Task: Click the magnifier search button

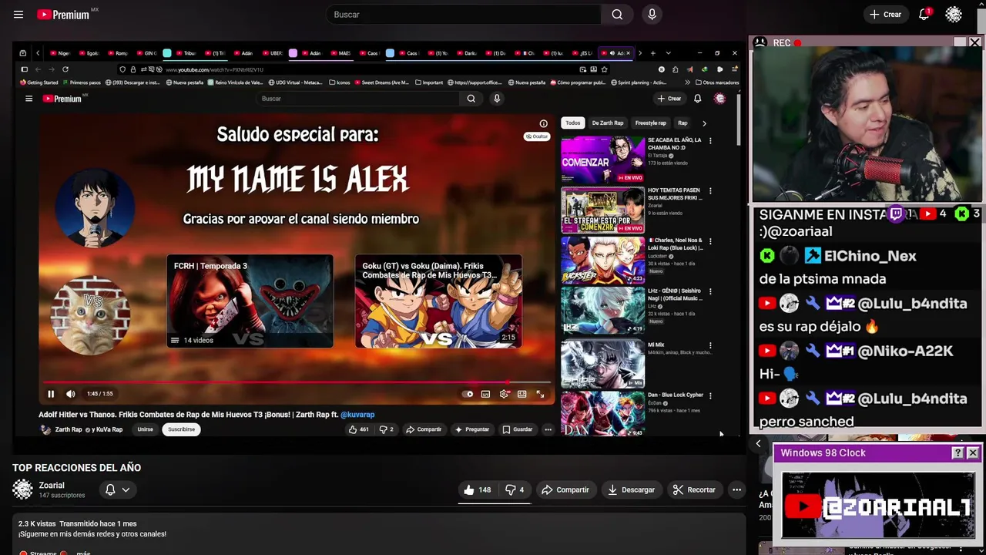Action: (x=617, y=15)
